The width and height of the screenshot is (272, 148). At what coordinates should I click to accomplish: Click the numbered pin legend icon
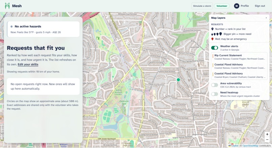pos(212,29)
